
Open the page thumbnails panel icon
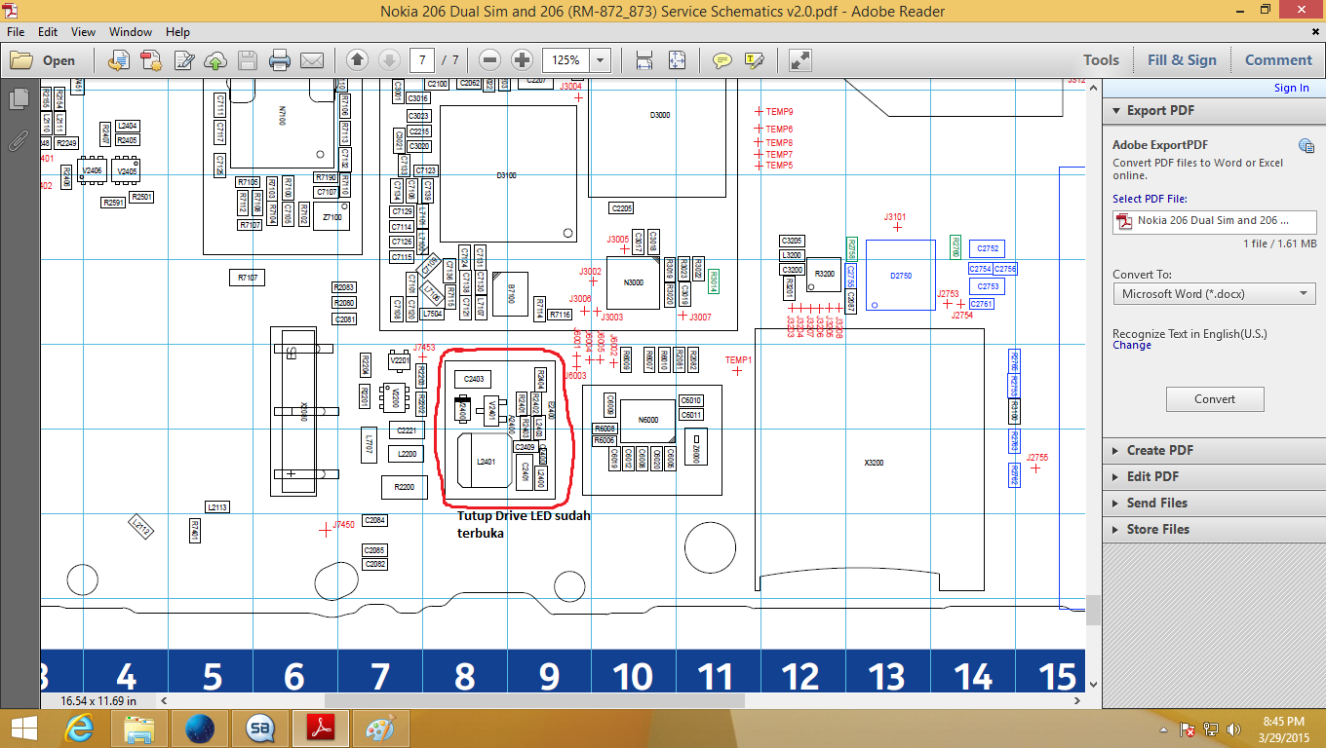coord(19,98)
